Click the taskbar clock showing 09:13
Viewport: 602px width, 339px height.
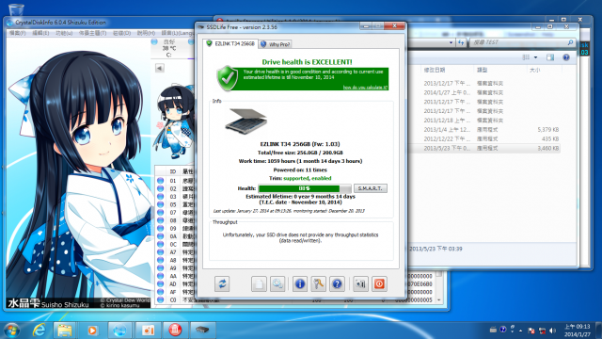[577, 331]
